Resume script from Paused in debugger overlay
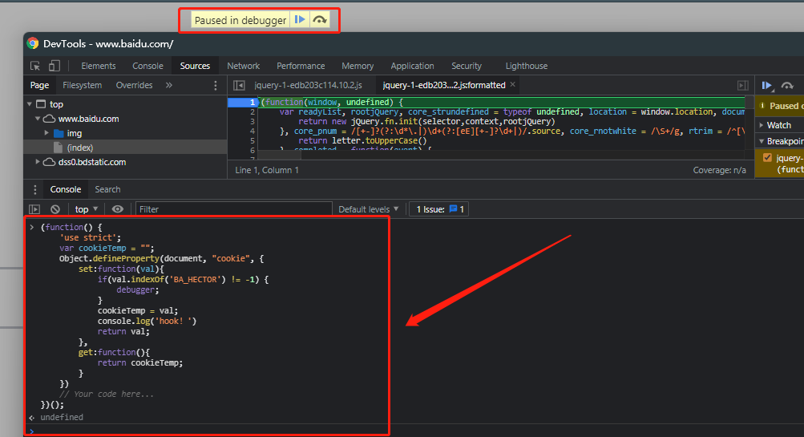804x437 pixels. (x=300, y=20)
